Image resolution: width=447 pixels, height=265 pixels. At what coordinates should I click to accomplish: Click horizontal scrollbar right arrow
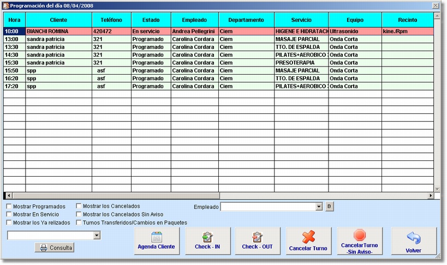tap(431, 195)
